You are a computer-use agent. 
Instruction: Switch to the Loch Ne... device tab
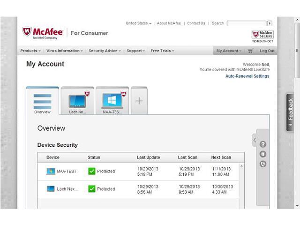tap(77, 101)
